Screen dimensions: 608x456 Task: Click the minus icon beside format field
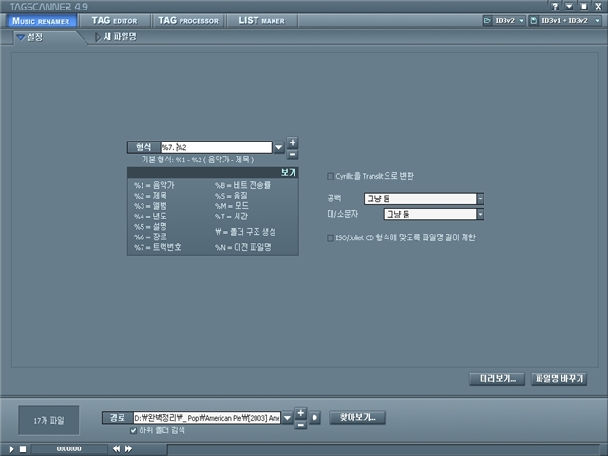click(293, 153)
